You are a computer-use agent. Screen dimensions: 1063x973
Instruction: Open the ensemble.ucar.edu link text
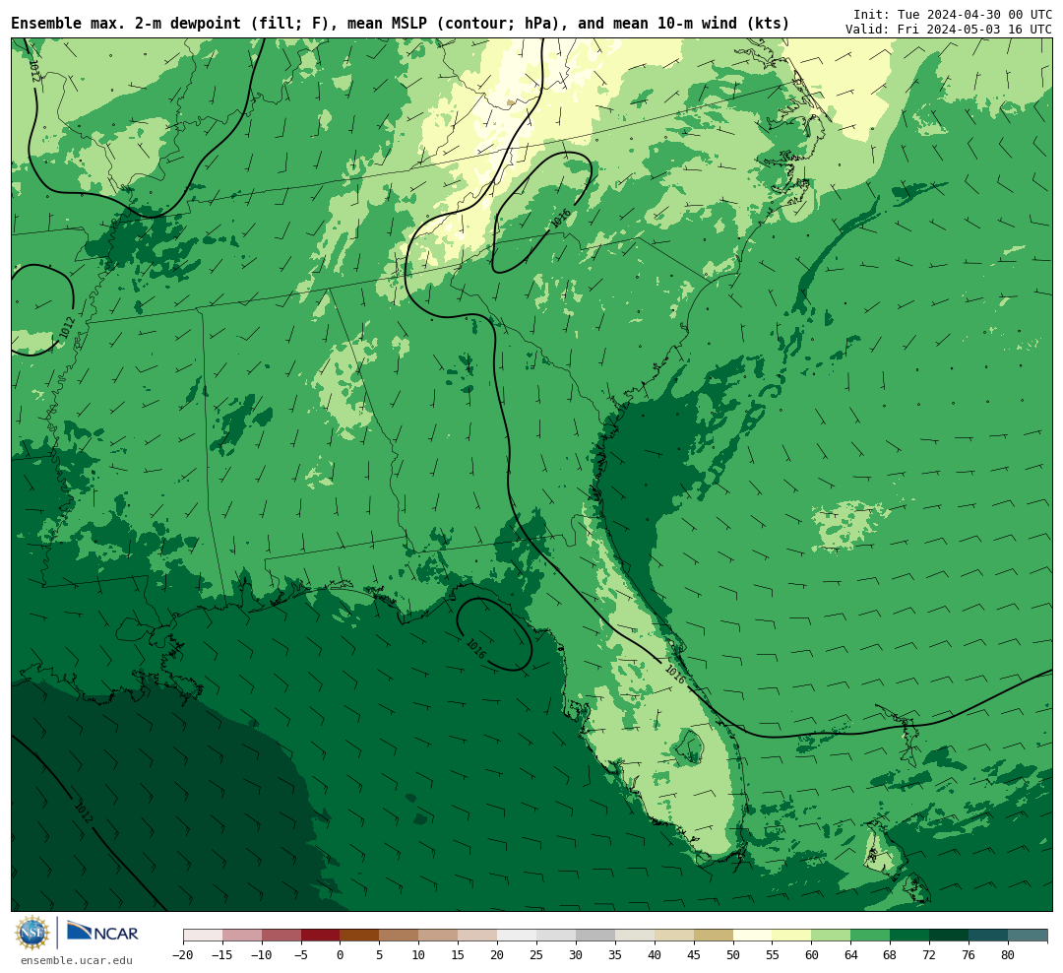[77, 960]
